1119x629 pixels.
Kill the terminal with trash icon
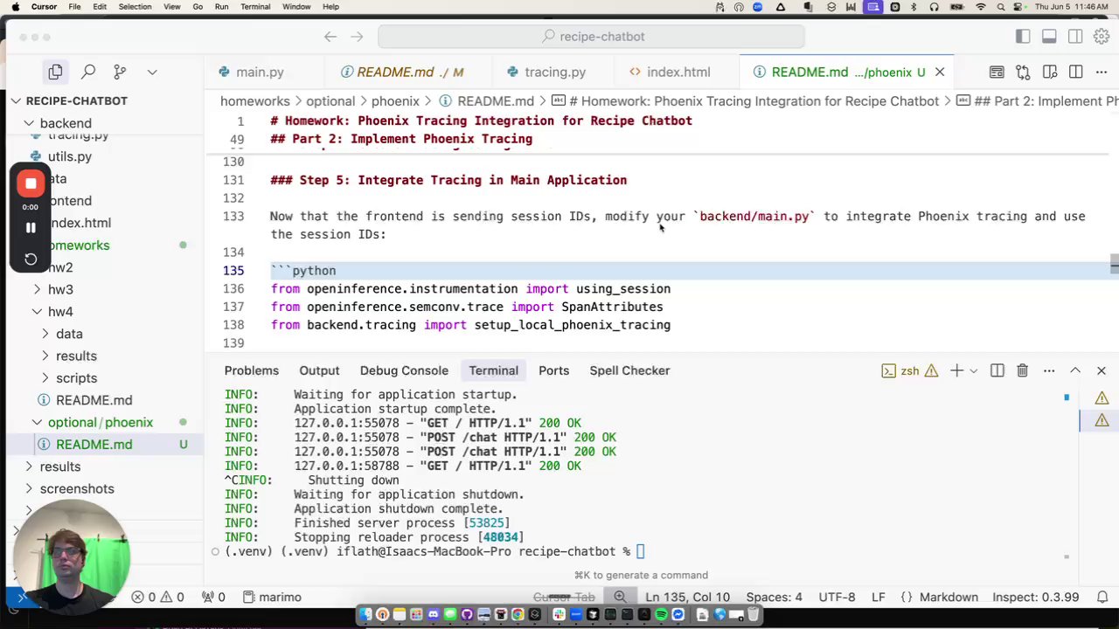(x=1022, y=371)
